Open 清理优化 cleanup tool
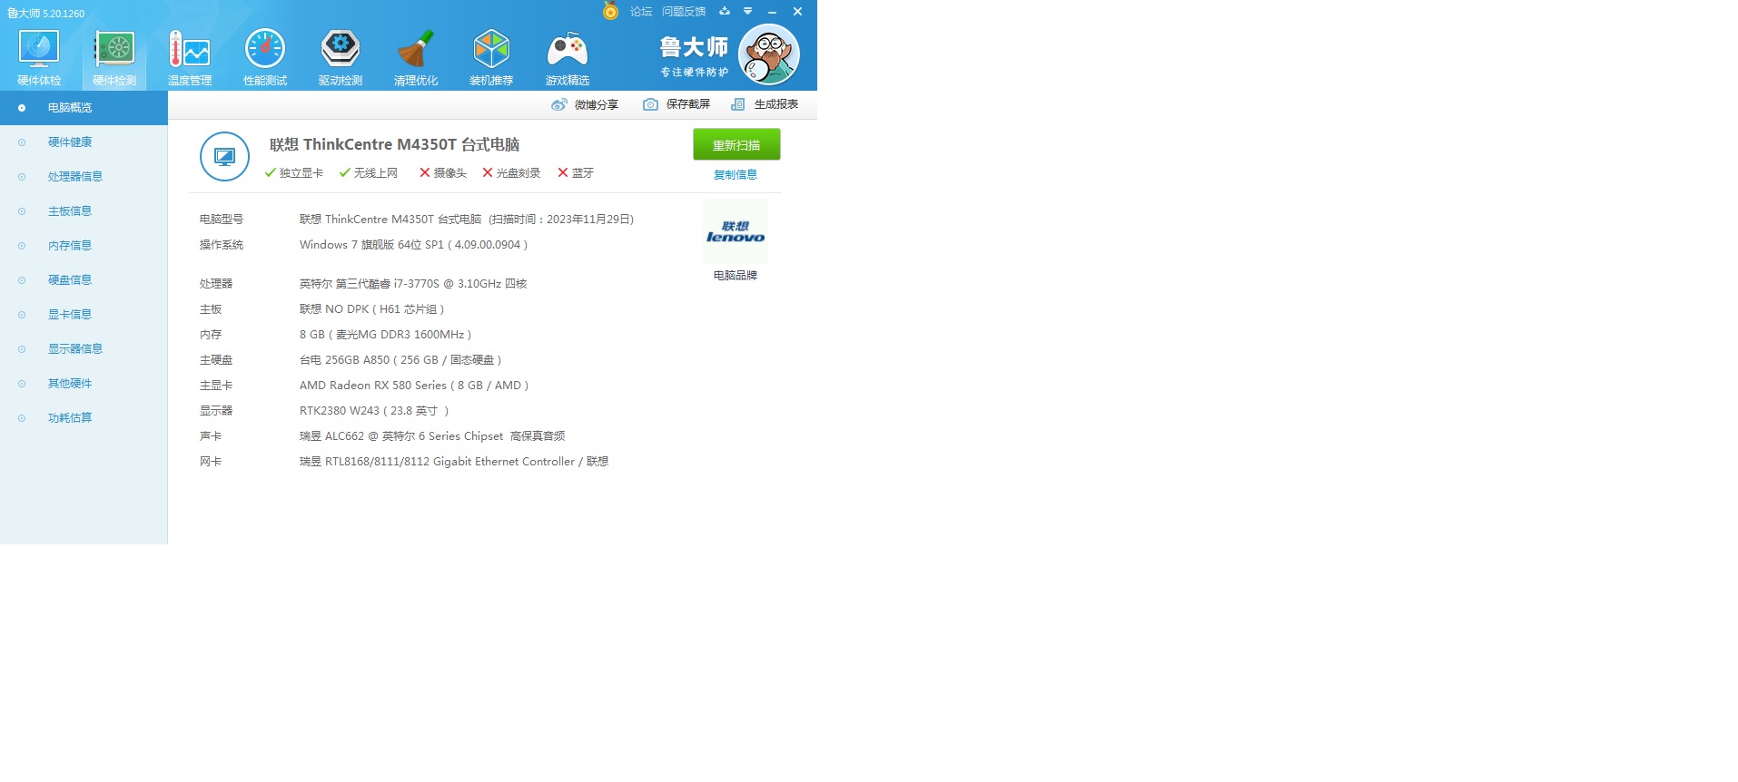 pyautogui.click(x=416, y=58)
